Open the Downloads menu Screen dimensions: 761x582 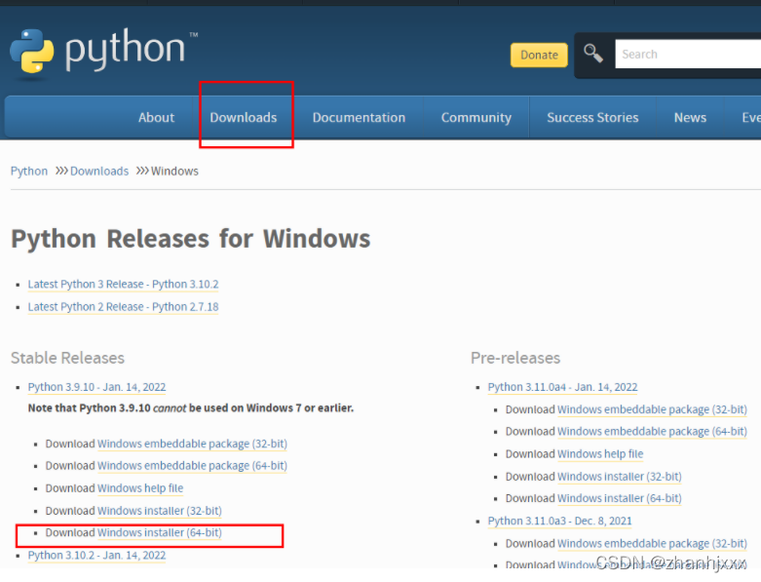(244, 117)
